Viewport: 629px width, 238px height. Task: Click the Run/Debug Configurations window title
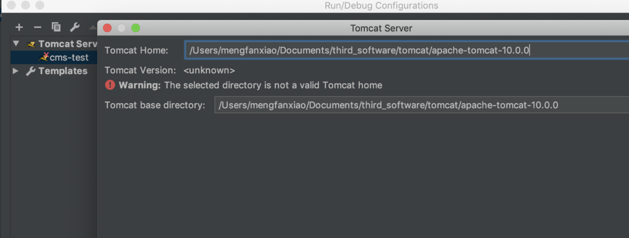point(381,6)
